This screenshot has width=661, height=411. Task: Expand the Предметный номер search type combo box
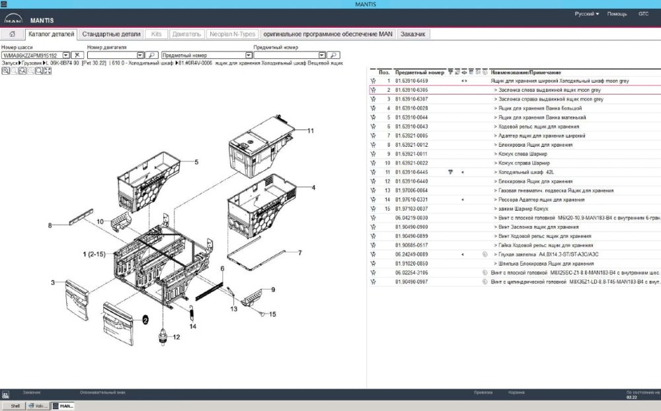click(249, 56)
